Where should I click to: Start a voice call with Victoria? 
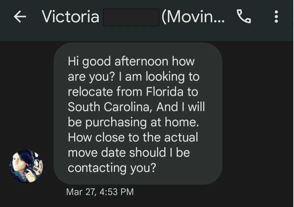244,16
